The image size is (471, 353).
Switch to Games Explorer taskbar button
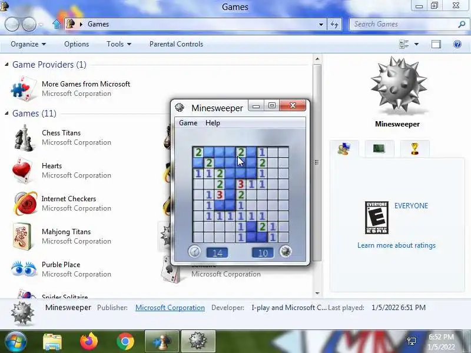coord(162,342)
